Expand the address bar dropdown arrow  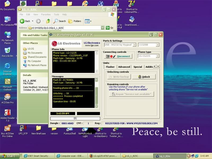tap(103, 28)
